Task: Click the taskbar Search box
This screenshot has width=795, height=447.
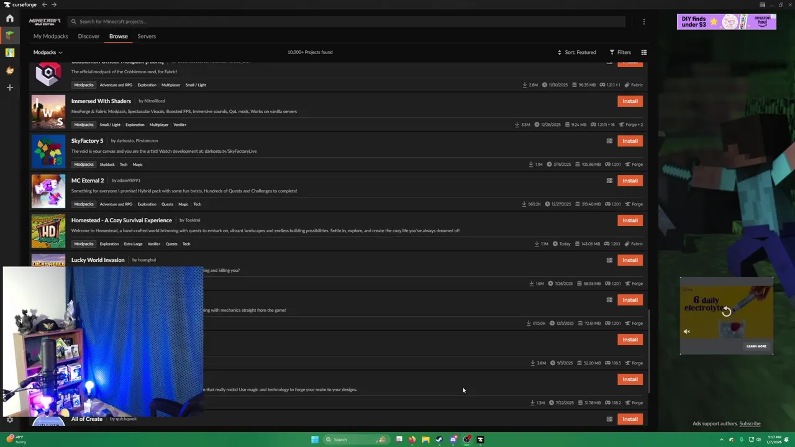Action: (357, 440)
